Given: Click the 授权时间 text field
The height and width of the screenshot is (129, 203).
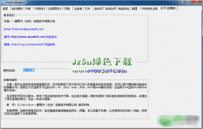Looking at the screenshot, I should (x=47, y=70).
